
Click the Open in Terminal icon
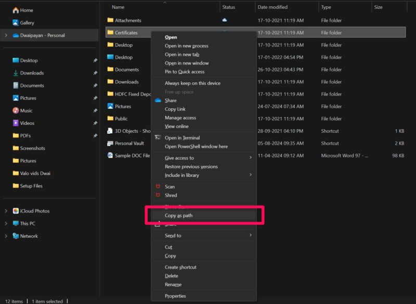(158, 138)
